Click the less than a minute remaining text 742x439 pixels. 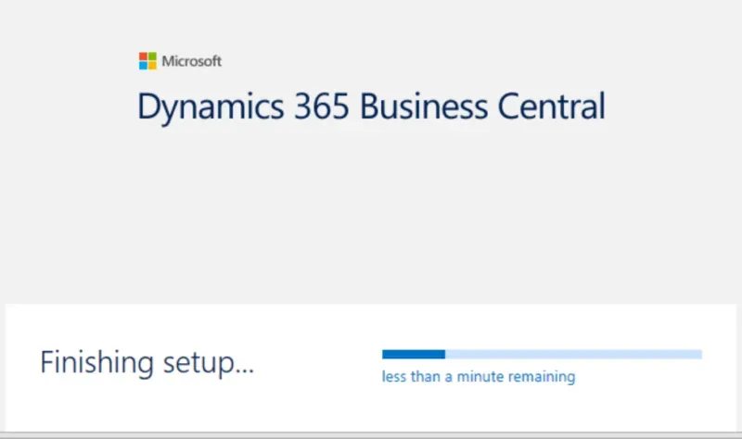click(x=479, y=377)
